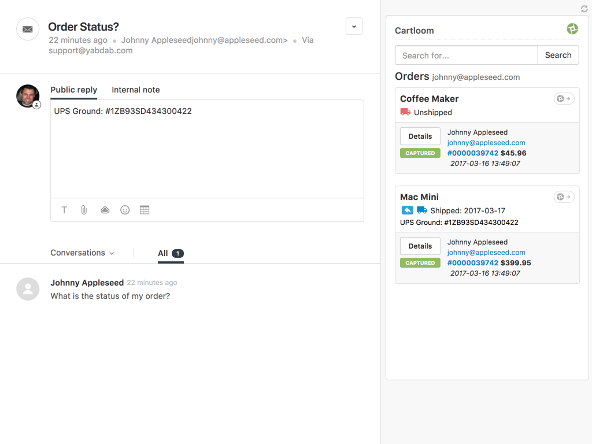Switch to the Internal note tab
The width and height of the screenshot is (592, 444).
[135, 90]
